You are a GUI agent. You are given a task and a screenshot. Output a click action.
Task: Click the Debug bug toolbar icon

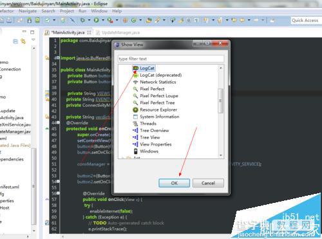82,20
